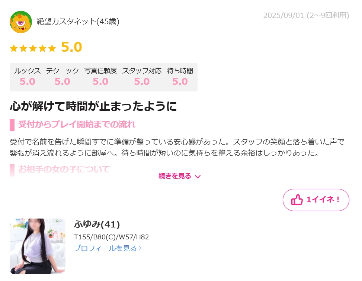Click the 1イイネ! like button
362x281 pixels.
[x=316, y=200]
